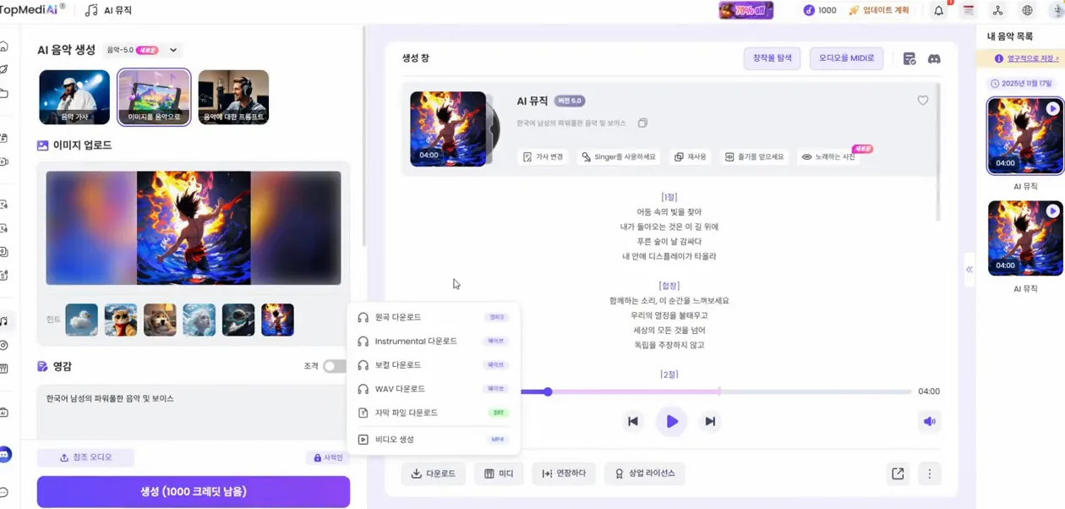Viewport: 1065px width, 509px height.
Task: Click the 70% off promotion banner
Action: [x=745, y=10]
